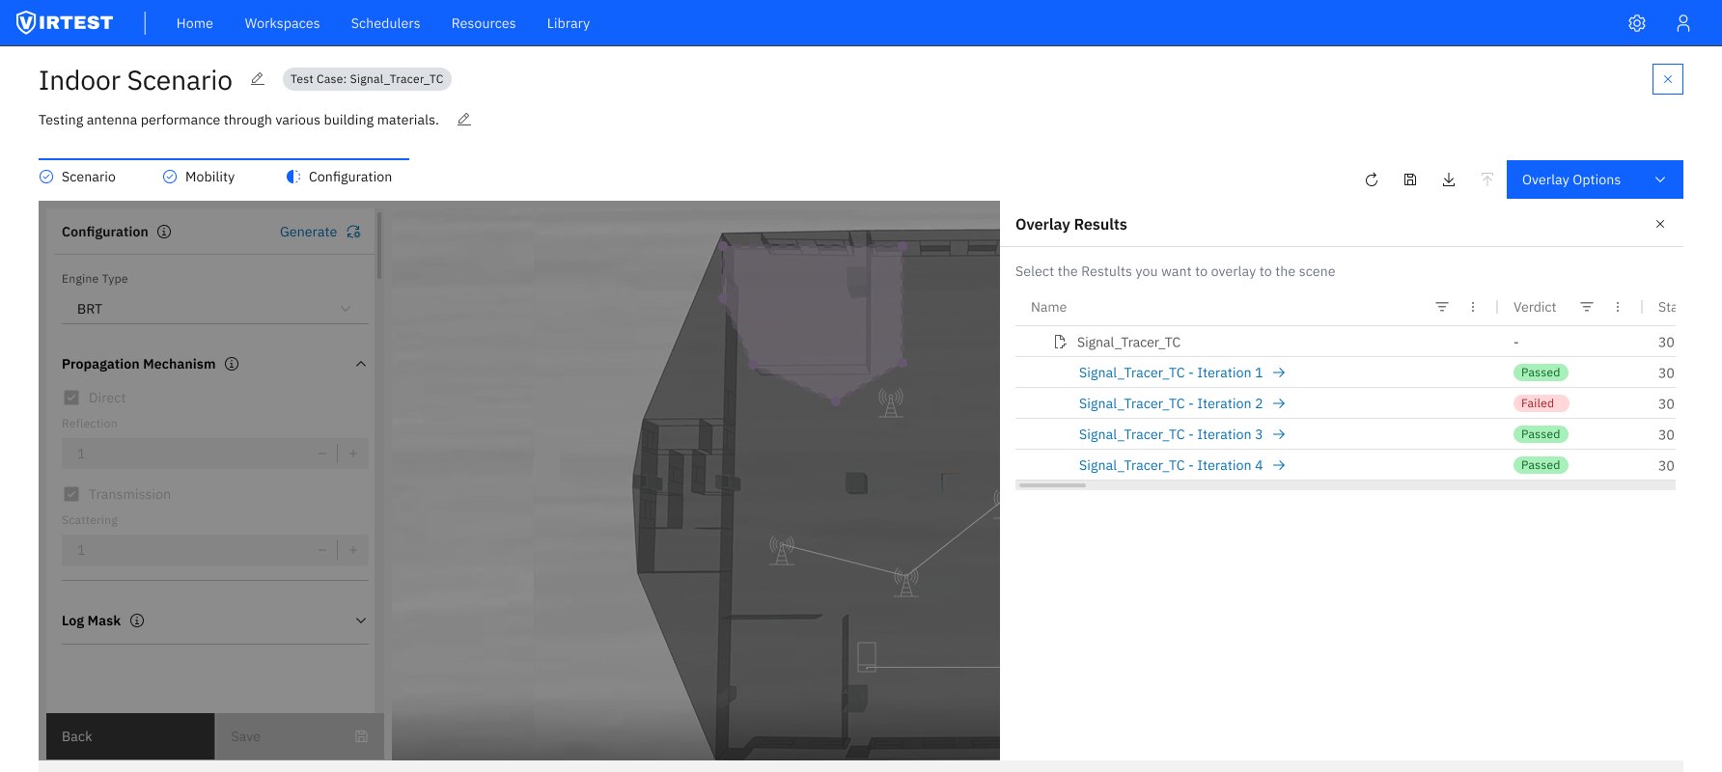Click the save disk icon in the toolbar
This screenshot has height=772, width=1722.
click(1410, 179)
